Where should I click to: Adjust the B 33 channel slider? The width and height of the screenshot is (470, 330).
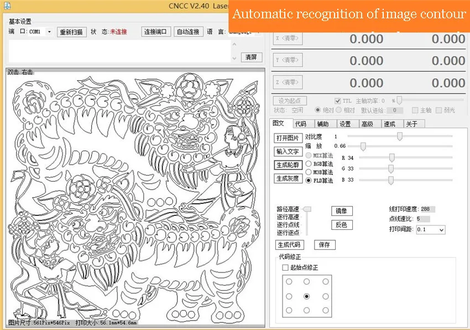click(391, 180)
